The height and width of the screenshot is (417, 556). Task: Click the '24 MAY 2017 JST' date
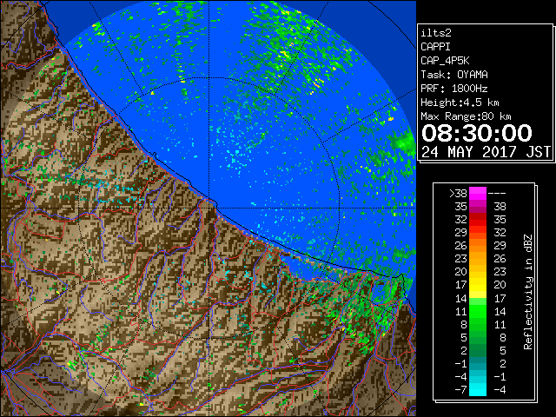tap(486, 152)
